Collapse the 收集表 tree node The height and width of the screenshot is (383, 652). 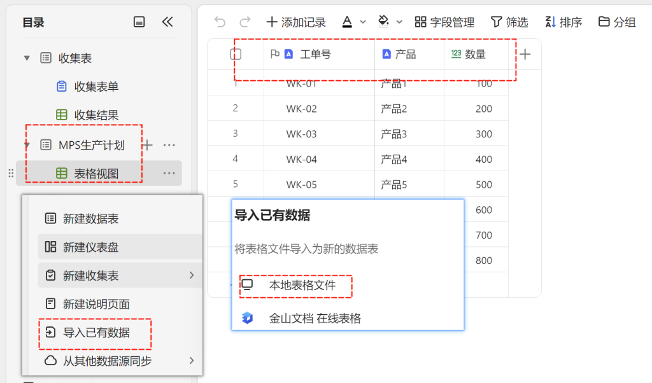[27, 58]
